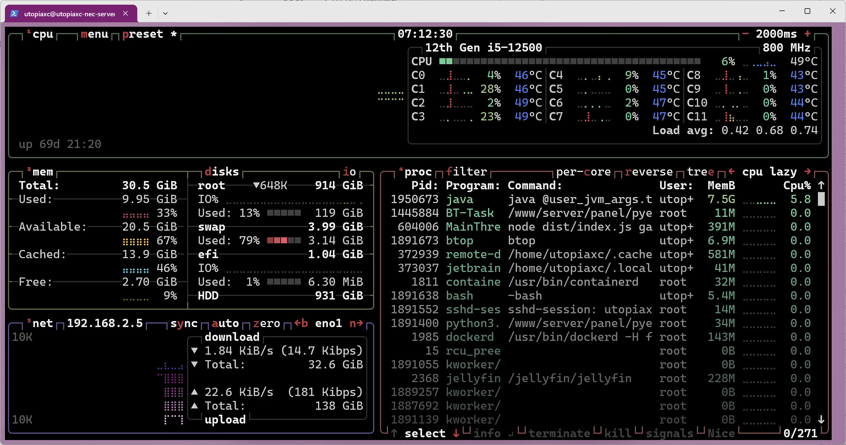Toggle io mode for disks
The height and width of the screenshot is (445, 846).
[x=349, y=171]
